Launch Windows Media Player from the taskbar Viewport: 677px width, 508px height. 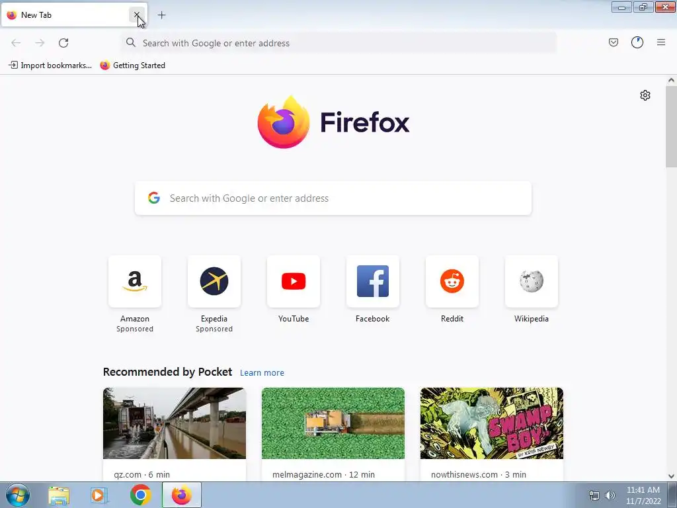(99, 495)
